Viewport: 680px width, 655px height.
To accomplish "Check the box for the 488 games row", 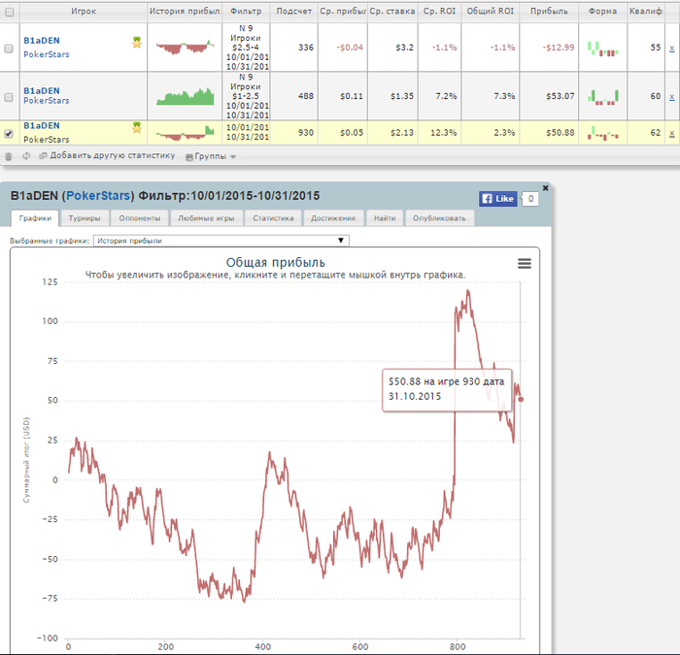I will pos(8,97).
